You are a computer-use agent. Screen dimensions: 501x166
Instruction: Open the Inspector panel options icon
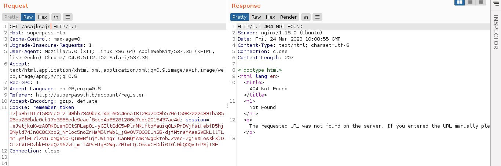point(496,4)
